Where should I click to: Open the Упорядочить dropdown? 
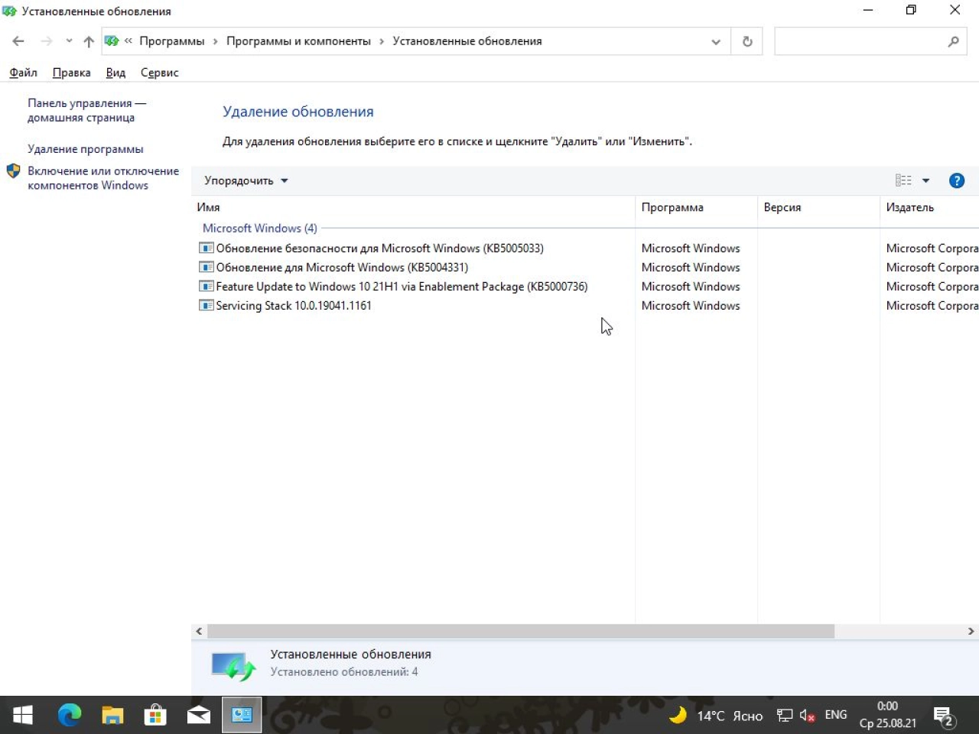point(246,181)
